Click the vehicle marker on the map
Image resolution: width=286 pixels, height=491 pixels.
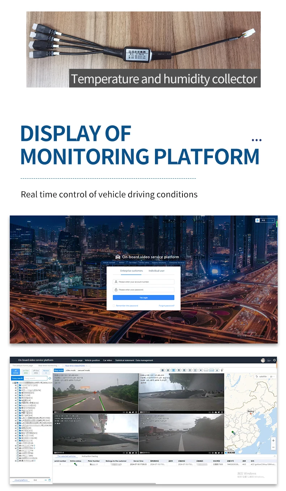(233, 433)
